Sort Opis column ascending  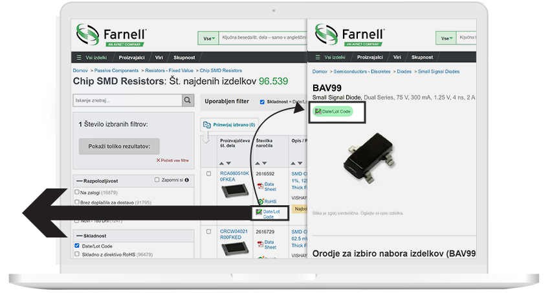coord(293,163)
